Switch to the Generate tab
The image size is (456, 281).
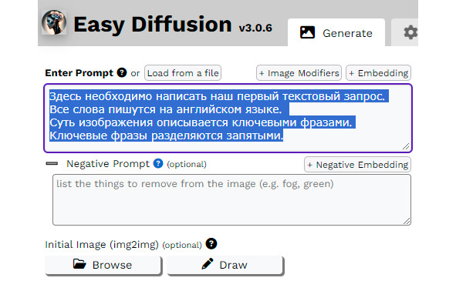click(336, 33)
